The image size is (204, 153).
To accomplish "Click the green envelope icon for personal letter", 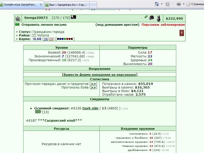I will [x=17, y=24].
